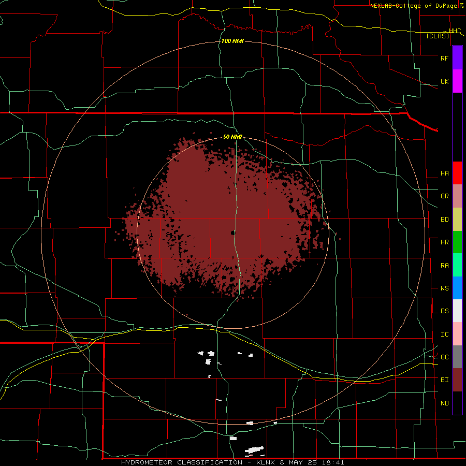
Task: Click the HR legend label
Action: pyautogui.click(x=444, y=242)
